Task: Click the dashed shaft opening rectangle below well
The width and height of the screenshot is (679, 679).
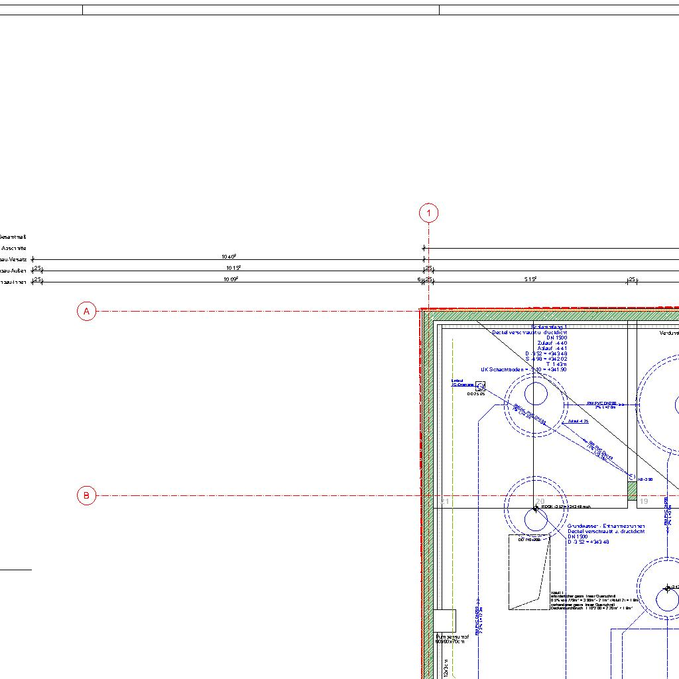Action: click(x=529, y=572)
